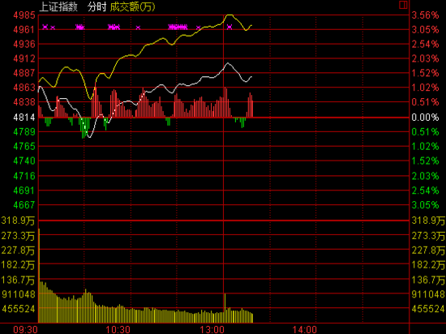Image resolution: width=446 pixels, height=334 pixels.
Task: Toggle the red panel layout icon at top-right
Action: pyautogui.click(x=403, y=5)
